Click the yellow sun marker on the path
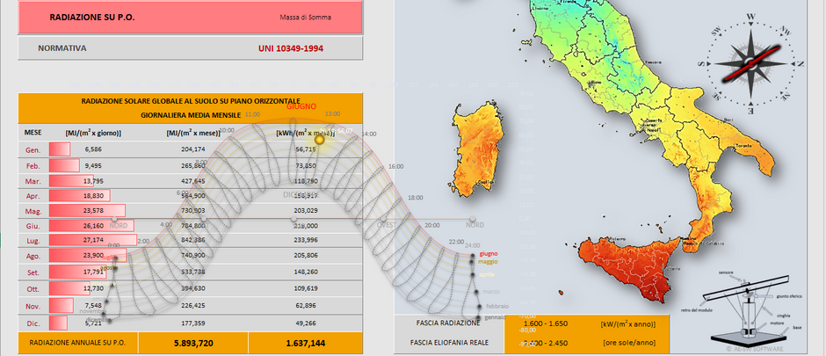 click(x=320, y=139)
